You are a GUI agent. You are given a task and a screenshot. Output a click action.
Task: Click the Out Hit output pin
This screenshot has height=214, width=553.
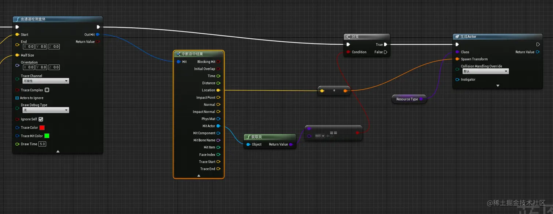(x=98, y=35)
